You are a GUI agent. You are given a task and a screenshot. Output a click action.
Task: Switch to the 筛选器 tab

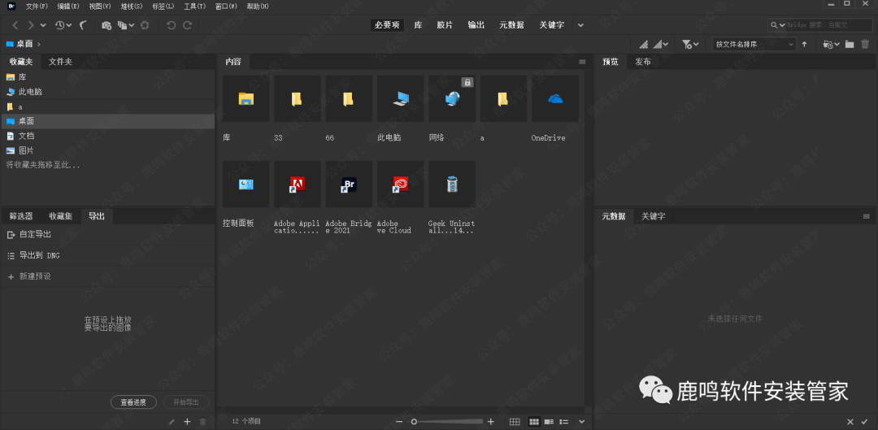tap(20, 216)
